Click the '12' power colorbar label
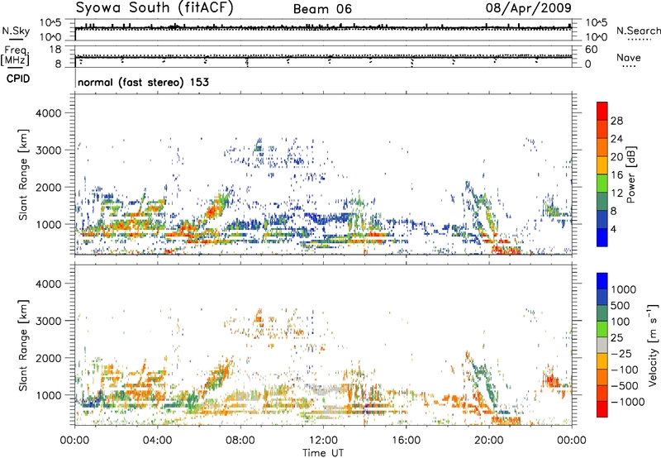This screenshot has height=458, width=661. click(x=616, y=193)
